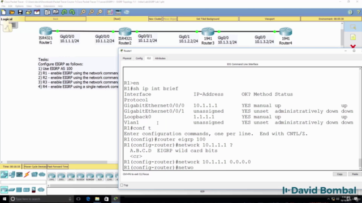Click the Zoom In magnifier icon
Image resolution: width=362 pixels, height=203 pixels.
(83, 12)
